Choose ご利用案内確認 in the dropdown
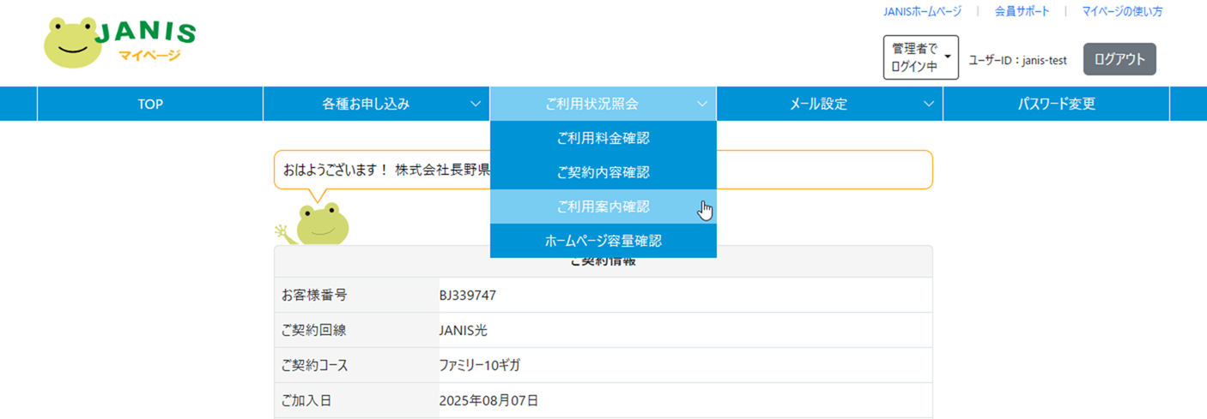This screenshot has height=419, width=1207. (x=603, y=207)
